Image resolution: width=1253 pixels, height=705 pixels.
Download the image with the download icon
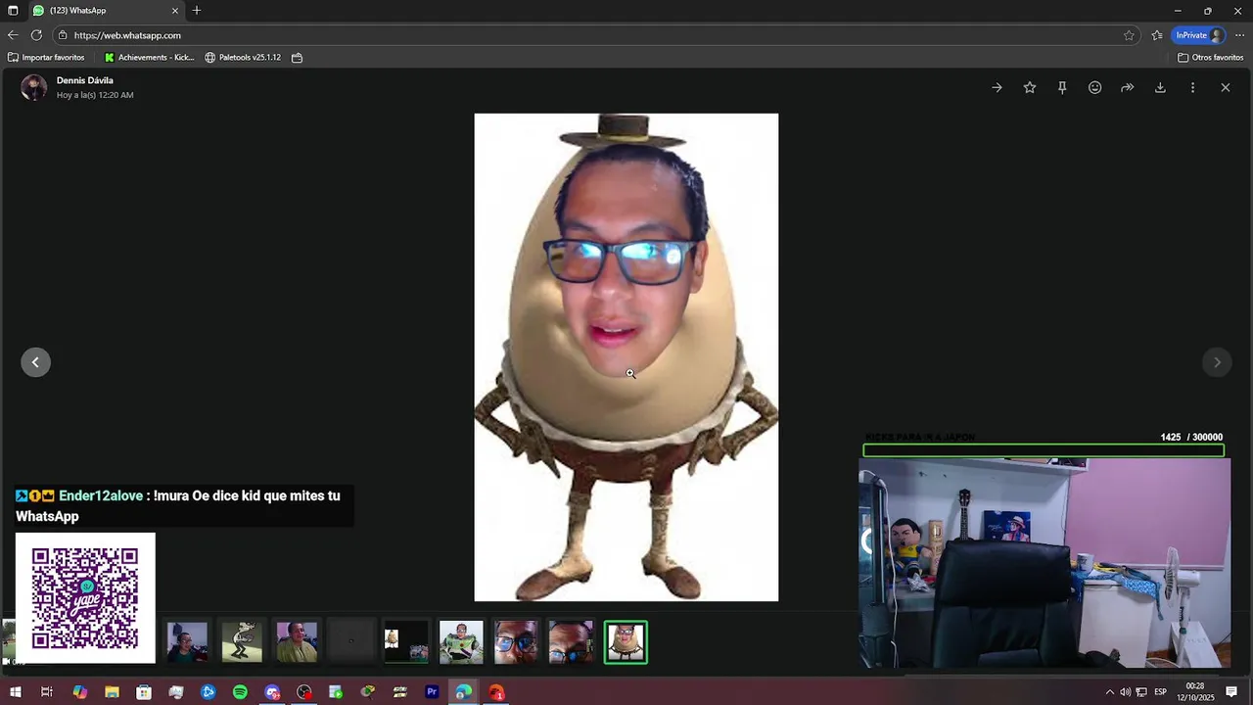tap(1160, 87)
